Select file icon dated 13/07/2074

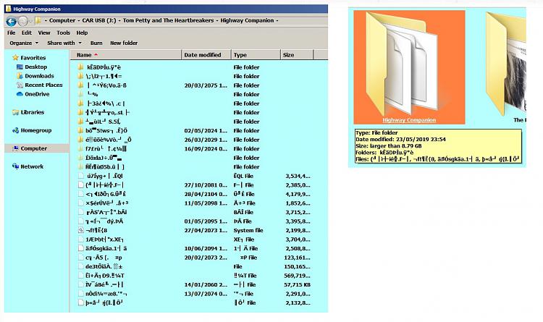(x=80, y=294)
